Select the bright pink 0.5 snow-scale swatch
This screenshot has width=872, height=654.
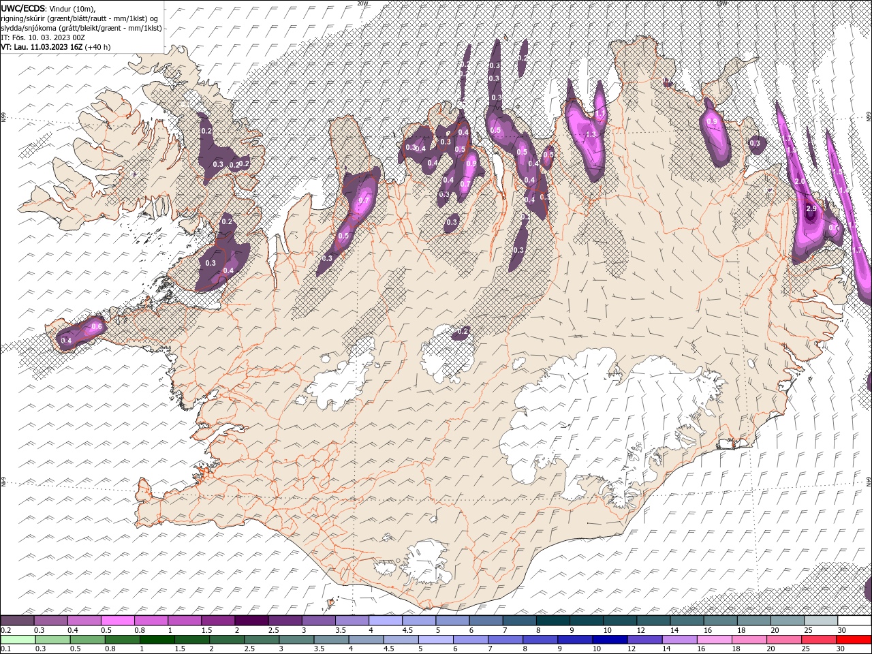pyautogui.click(x=118, y=621)
